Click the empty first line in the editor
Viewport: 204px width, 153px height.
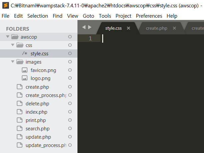point(152,38)
